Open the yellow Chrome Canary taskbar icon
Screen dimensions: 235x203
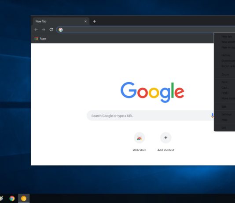coord(24,198)
